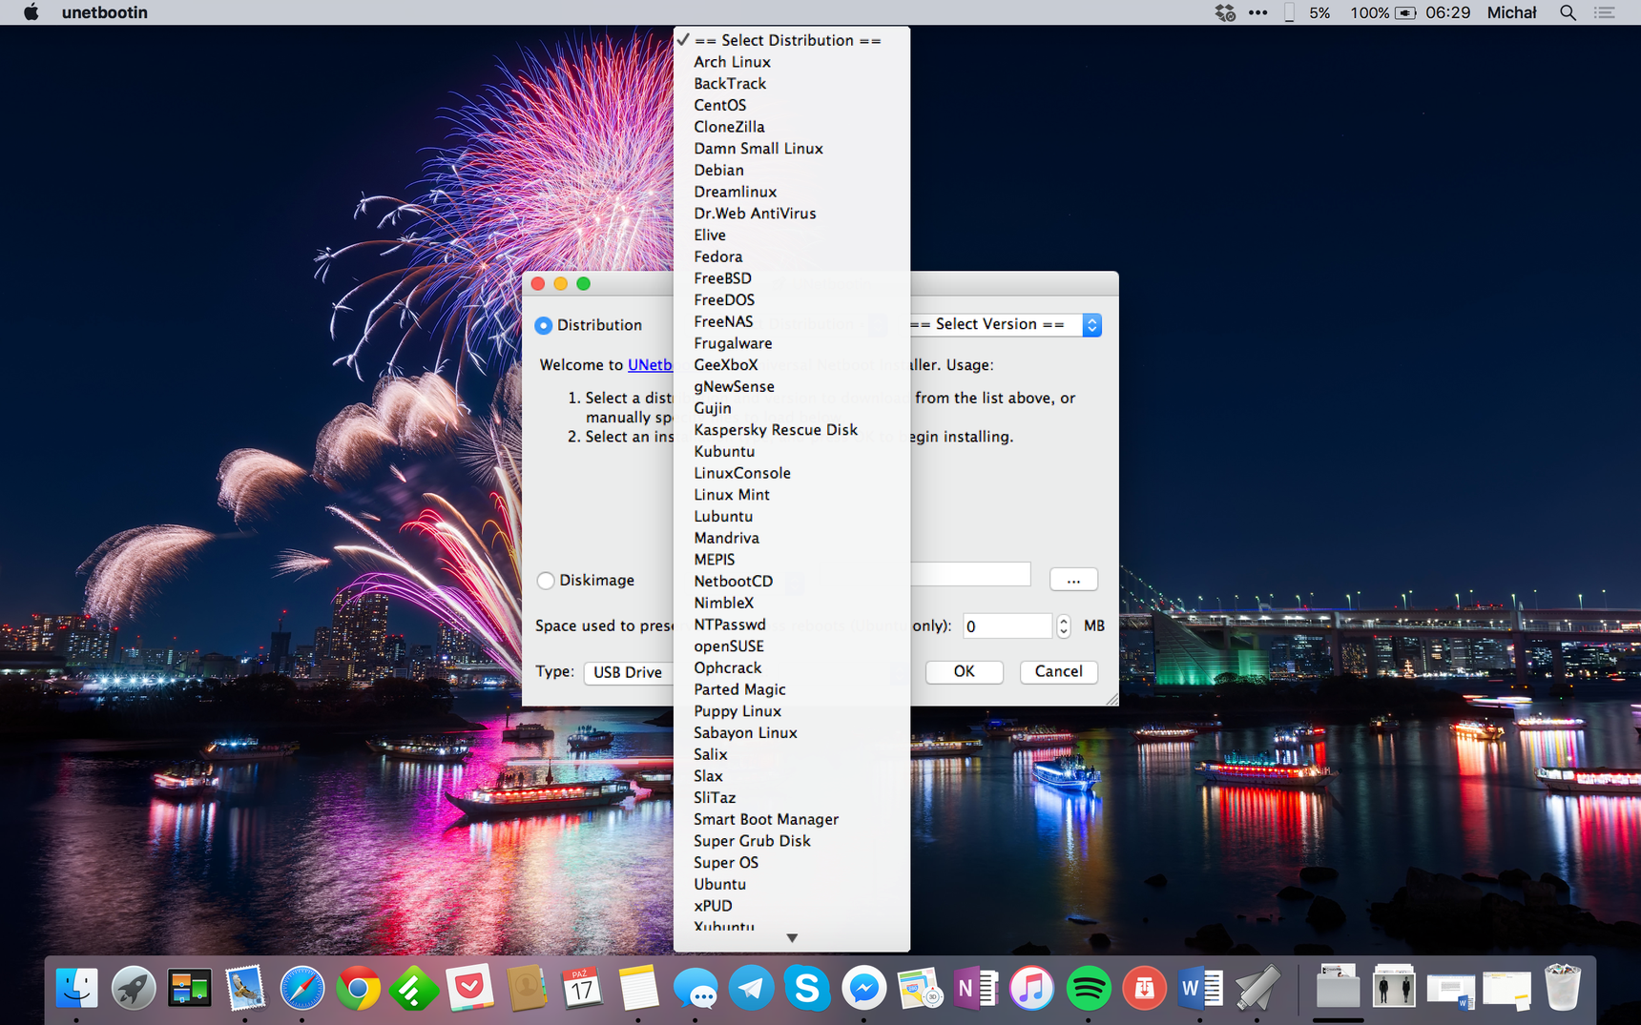Click the 06:29 clock in menu bar
The width and height of the screenshot is (1641, 1025).
(x=1447, y=12)
